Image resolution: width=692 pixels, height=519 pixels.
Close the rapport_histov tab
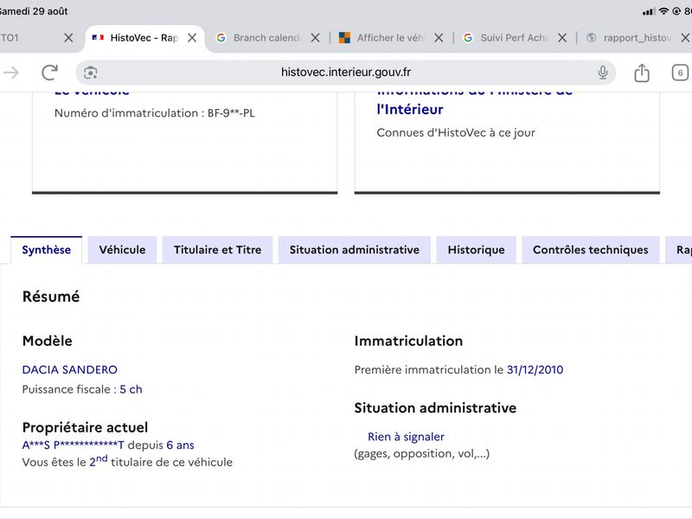(x=685, y=38)
